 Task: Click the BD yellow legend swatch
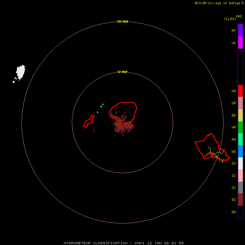240,115
